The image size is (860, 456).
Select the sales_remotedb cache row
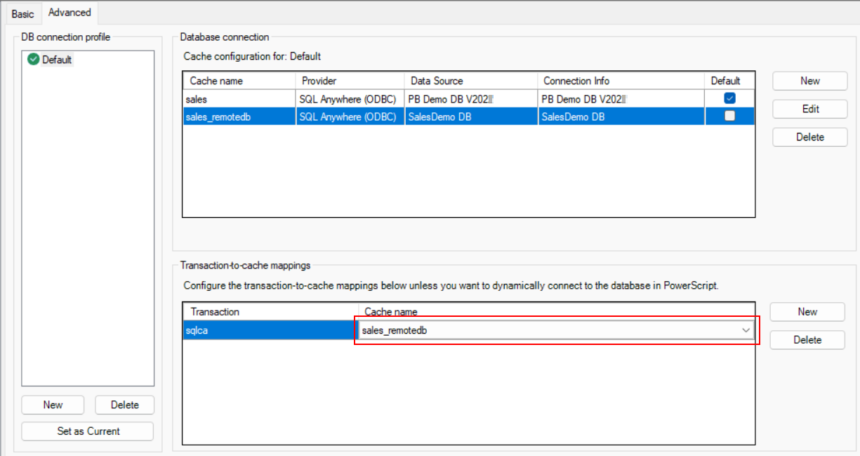(239, 117)
